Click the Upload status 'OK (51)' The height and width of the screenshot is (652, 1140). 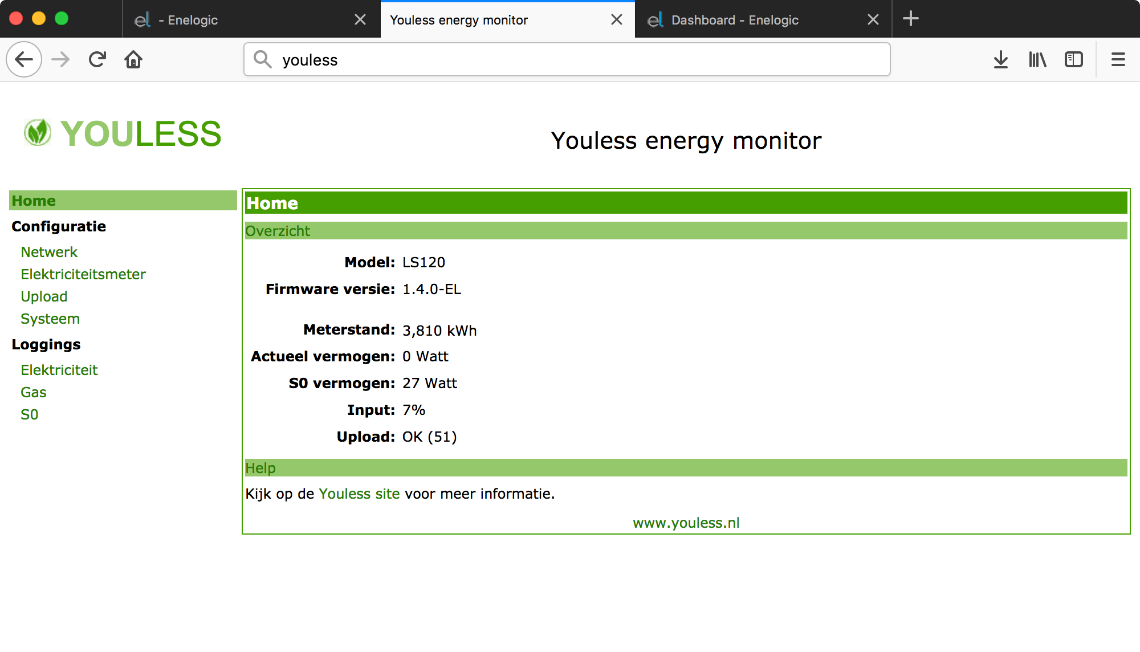tap(430, 437)
